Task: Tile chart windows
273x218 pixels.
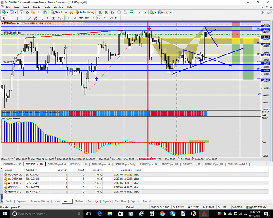Action: (x=131, y=12)
